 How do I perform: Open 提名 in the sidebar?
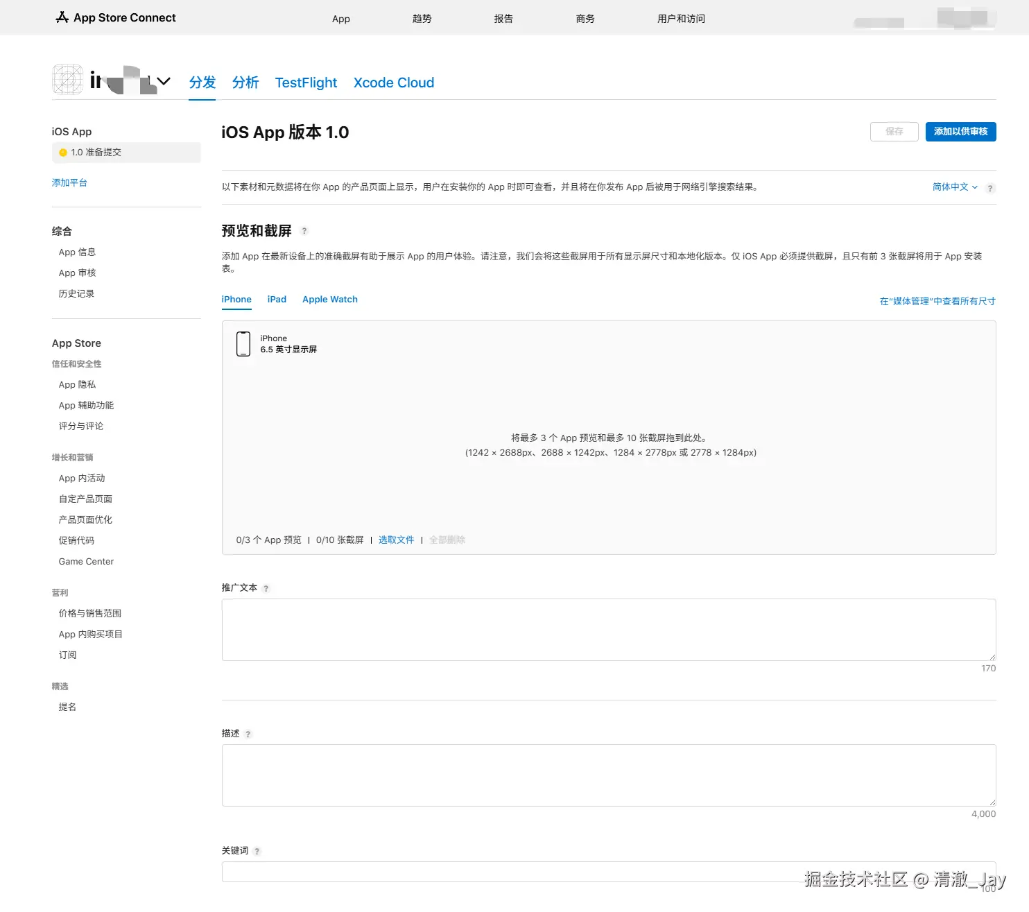tap(67, 707)
